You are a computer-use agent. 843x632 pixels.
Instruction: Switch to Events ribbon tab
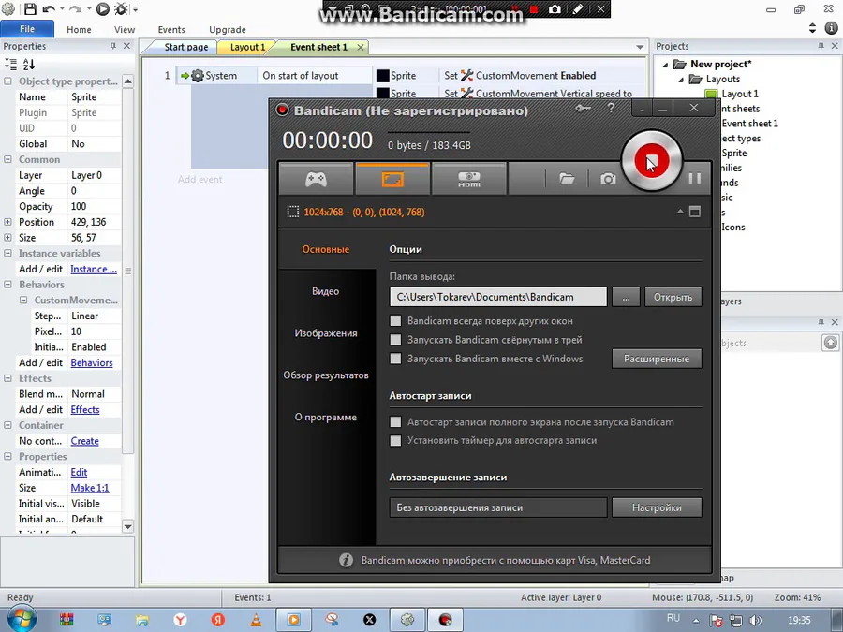(171, 30)
